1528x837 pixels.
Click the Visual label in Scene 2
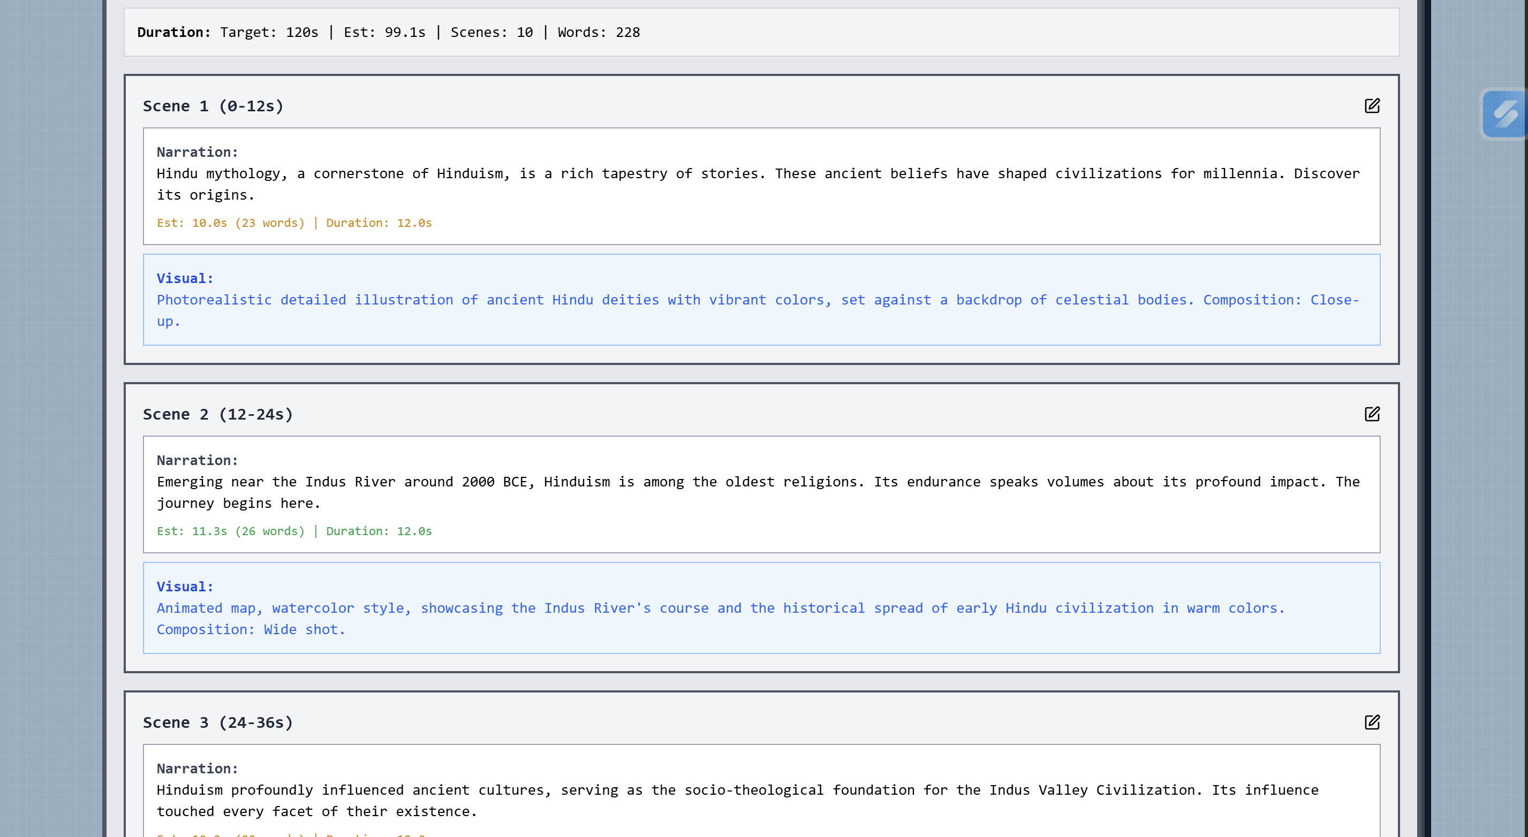point(185,587)
